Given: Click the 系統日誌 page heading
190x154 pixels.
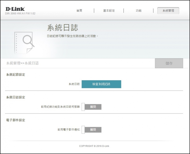Looking at the screenshot, I should [63, 28].
